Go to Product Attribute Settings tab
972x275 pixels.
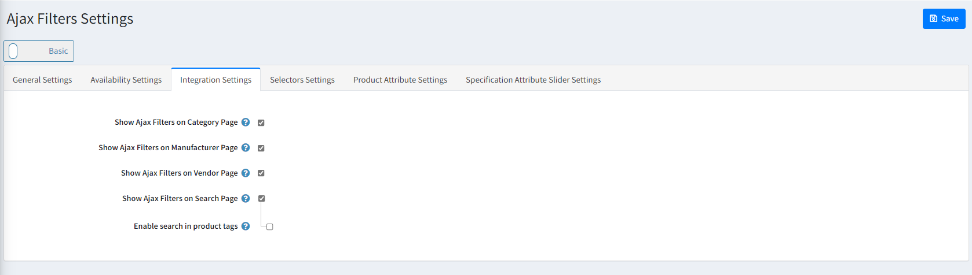click(x=400, y=80)
